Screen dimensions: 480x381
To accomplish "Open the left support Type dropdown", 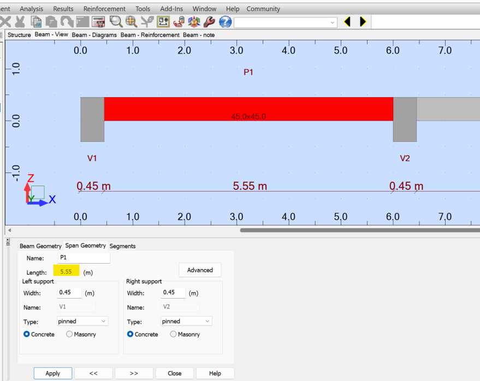I will click(82, 321).
